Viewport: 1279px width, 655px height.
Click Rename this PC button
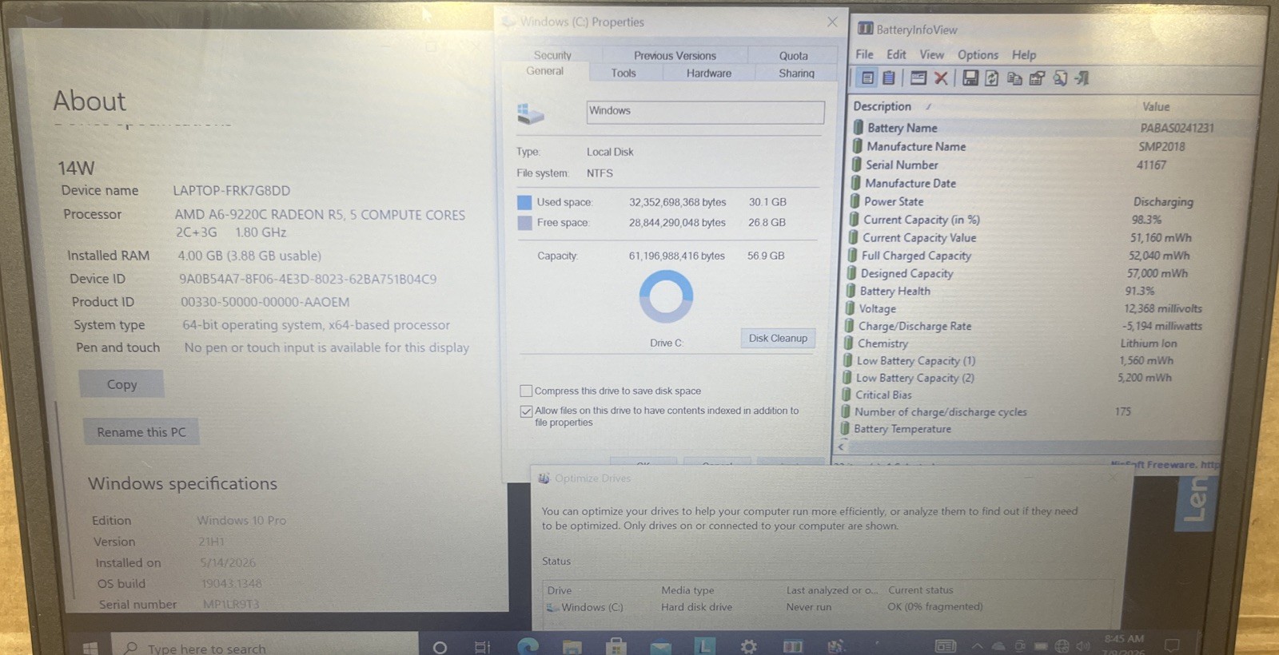(141, 432)
